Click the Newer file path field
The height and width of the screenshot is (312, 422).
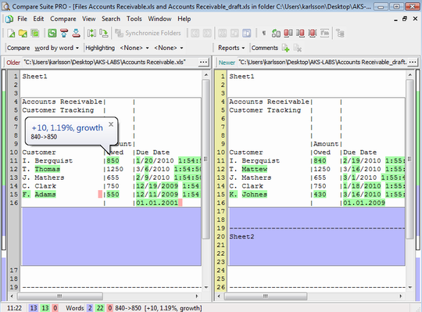tap(322, 63)
